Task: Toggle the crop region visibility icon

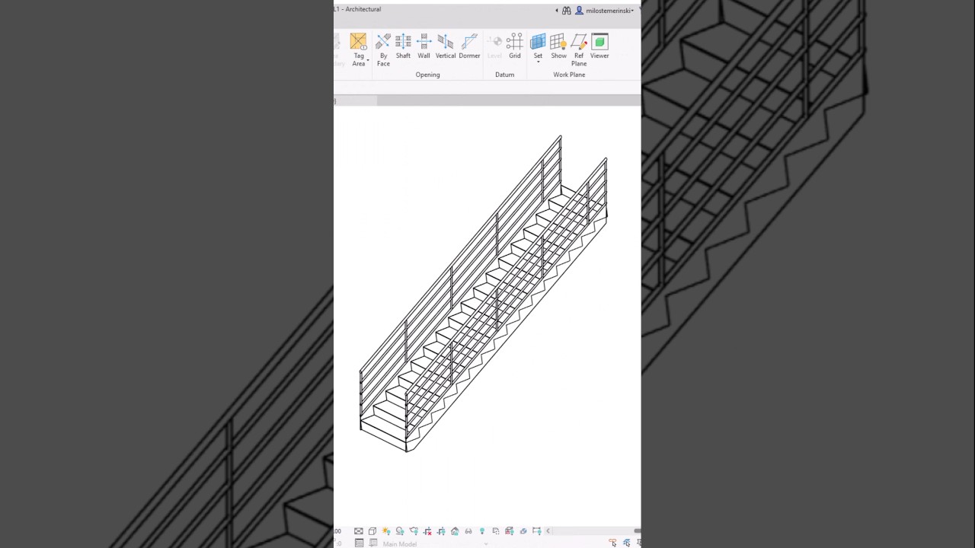Action: point(441,531)
